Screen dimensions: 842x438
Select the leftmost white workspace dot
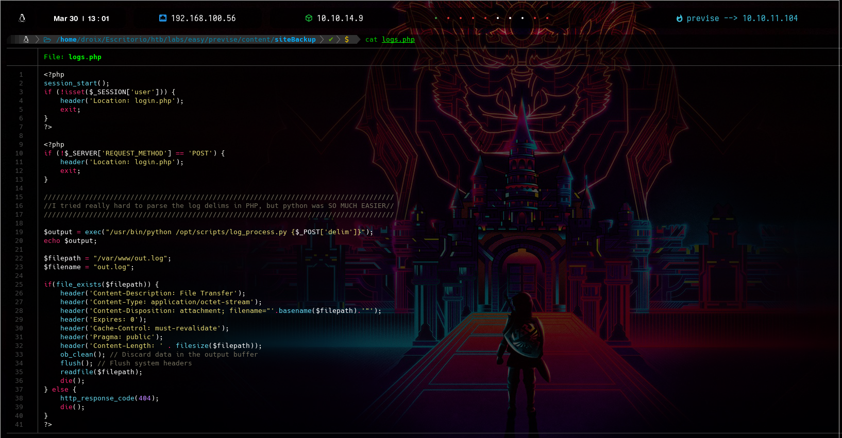pos(498,18)
